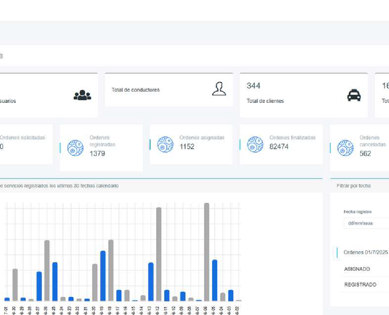Image resolution: width=389 pixels, height=315 pixels.
Task: Select the ASIGNADO order status row
Action: (x=357, y=269)
